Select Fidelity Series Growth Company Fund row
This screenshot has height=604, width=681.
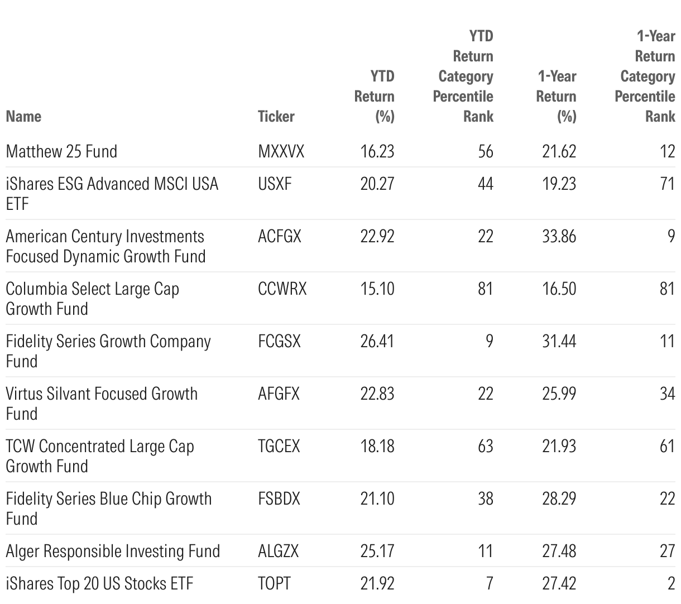click(108, 351)
